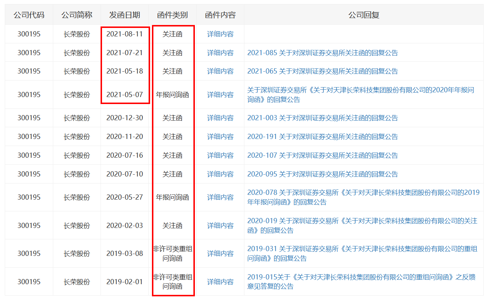Viewport: 487px width, 300px height.
Task: Open the 2020-095 reply announcement link
Action: click(x=322, y=174)
